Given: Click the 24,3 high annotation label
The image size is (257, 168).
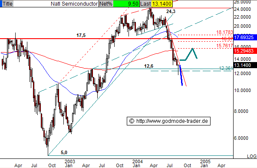Looking at the screenshot, I should (171, 11).
